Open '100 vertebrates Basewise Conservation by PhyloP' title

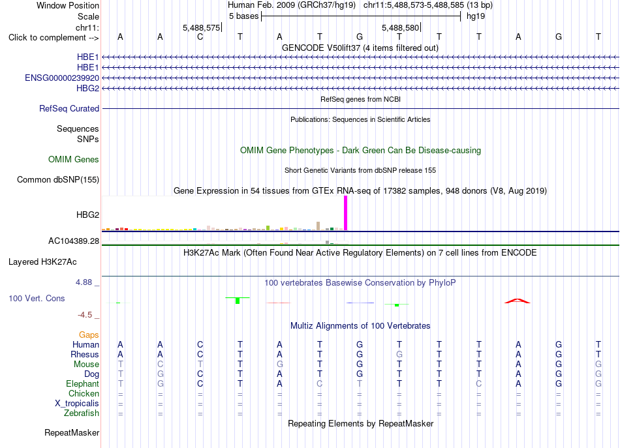(x=360, y=283)
